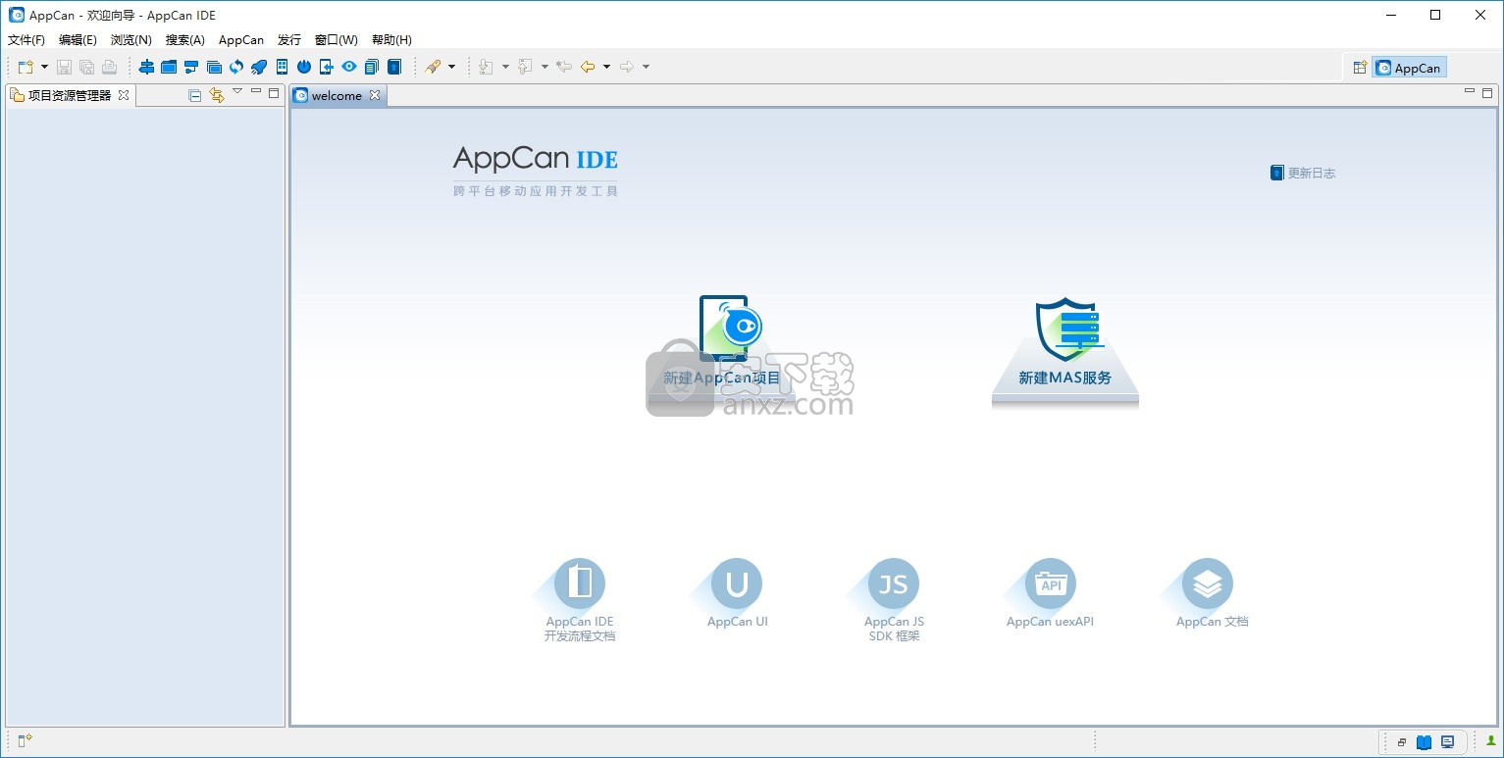Screen dimensions: 1504x758
Task: Select the 项目资源管理器 tab
Action: (x=69, y=95)
